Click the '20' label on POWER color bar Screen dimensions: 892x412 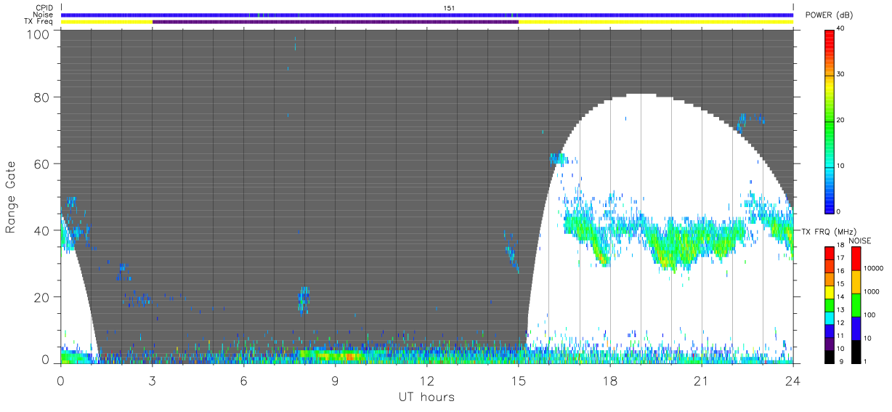click(x=840, y=120)
